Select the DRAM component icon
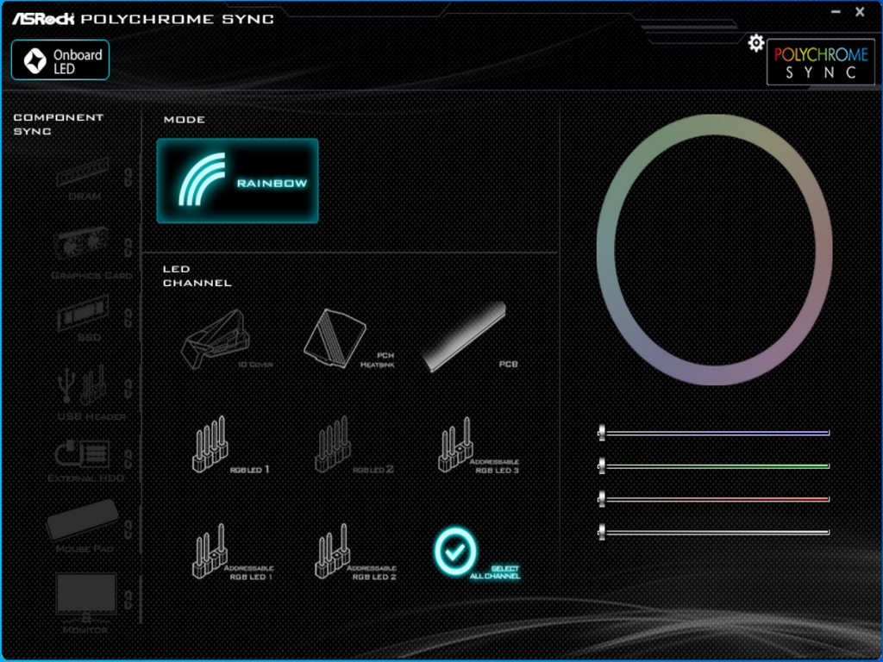This screenshot has width=883, height=662. 84,172
